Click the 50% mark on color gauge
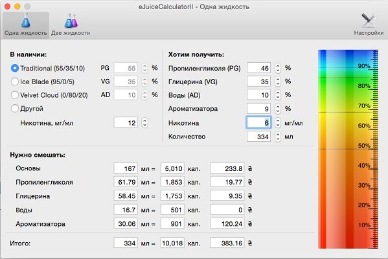Viewport: 388px width, 259px height. (364, 146)
